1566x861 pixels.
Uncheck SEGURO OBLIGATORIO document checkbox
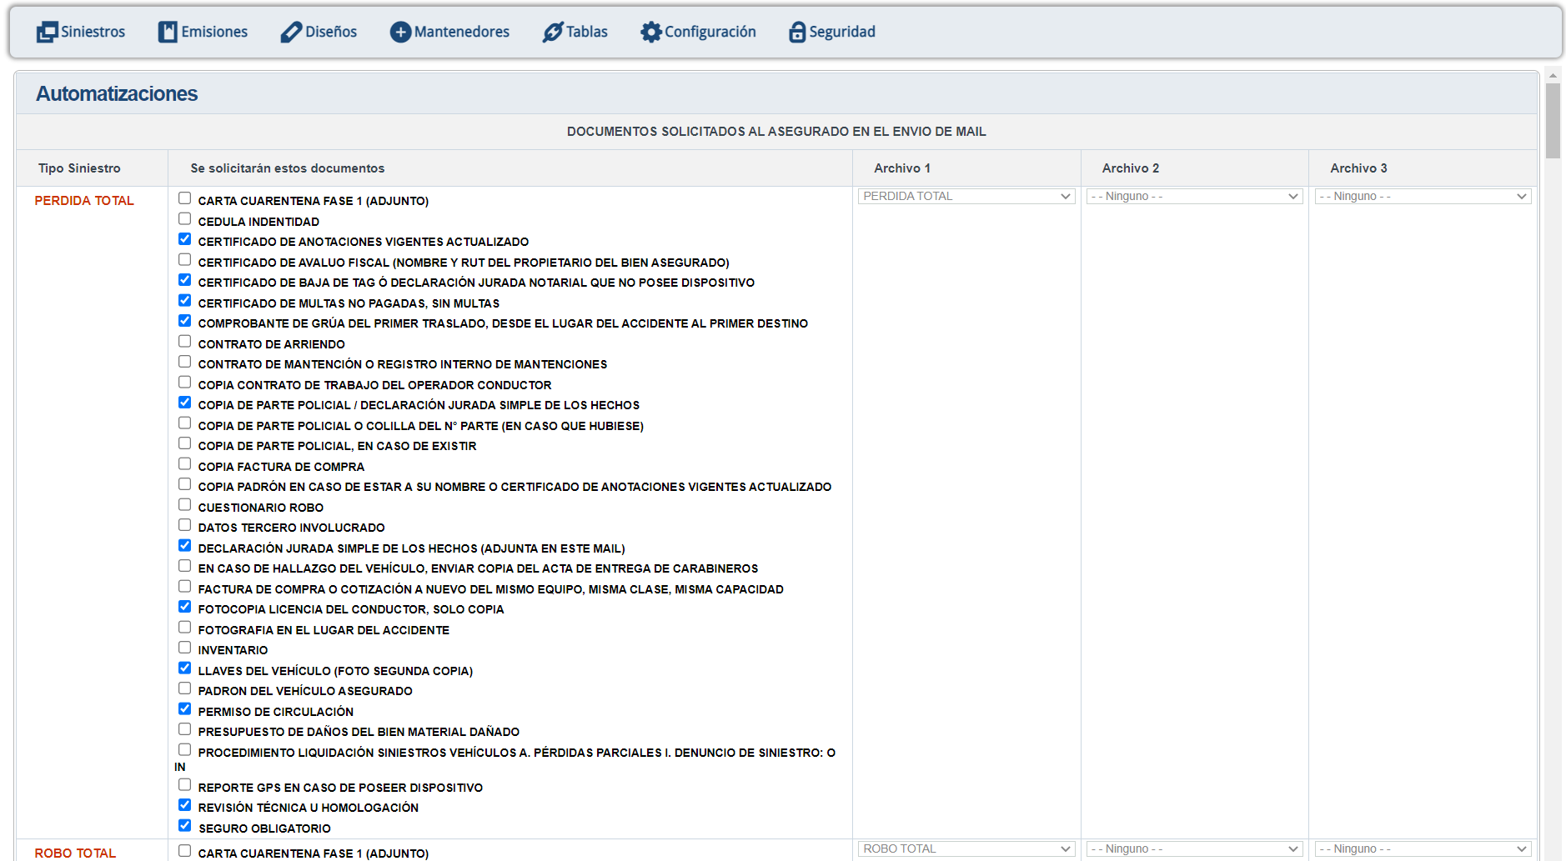185,826
